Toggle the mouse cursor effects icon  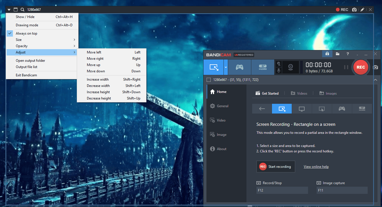point(279,64)
